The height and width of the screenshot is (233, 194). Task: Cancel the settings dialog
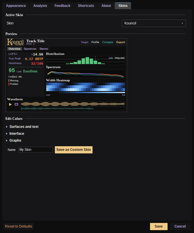click(x=180, y=226)
